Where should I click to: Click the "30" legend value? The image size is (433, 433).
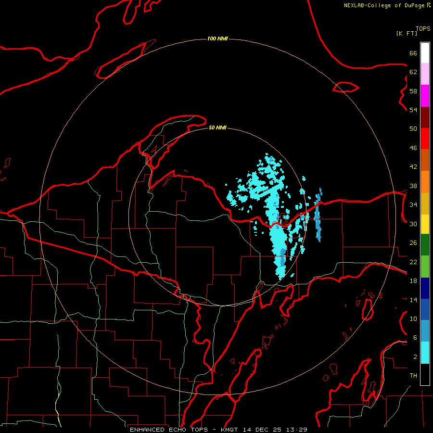click(413, 224)
